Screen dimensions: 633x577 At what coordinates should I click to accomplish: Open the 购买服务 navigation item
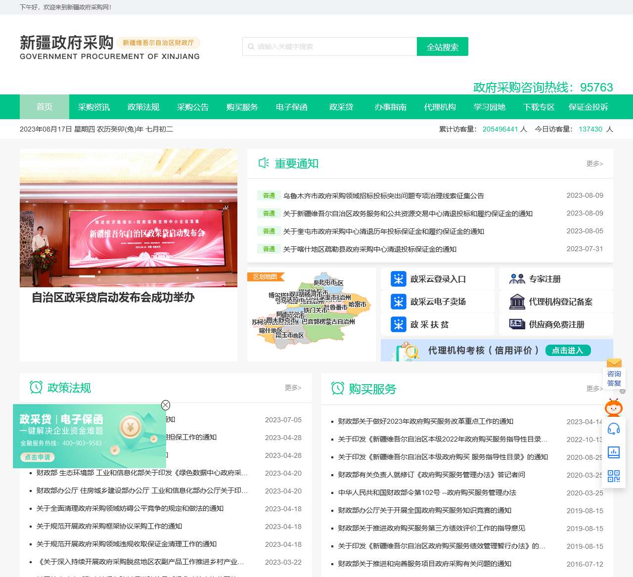pos(242,107)
